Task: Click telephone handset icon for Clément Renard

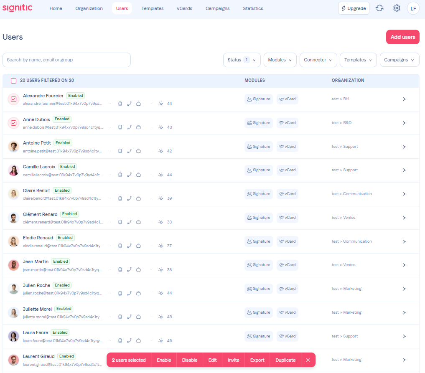Action: pyautogui.click(x=129, y=222)
